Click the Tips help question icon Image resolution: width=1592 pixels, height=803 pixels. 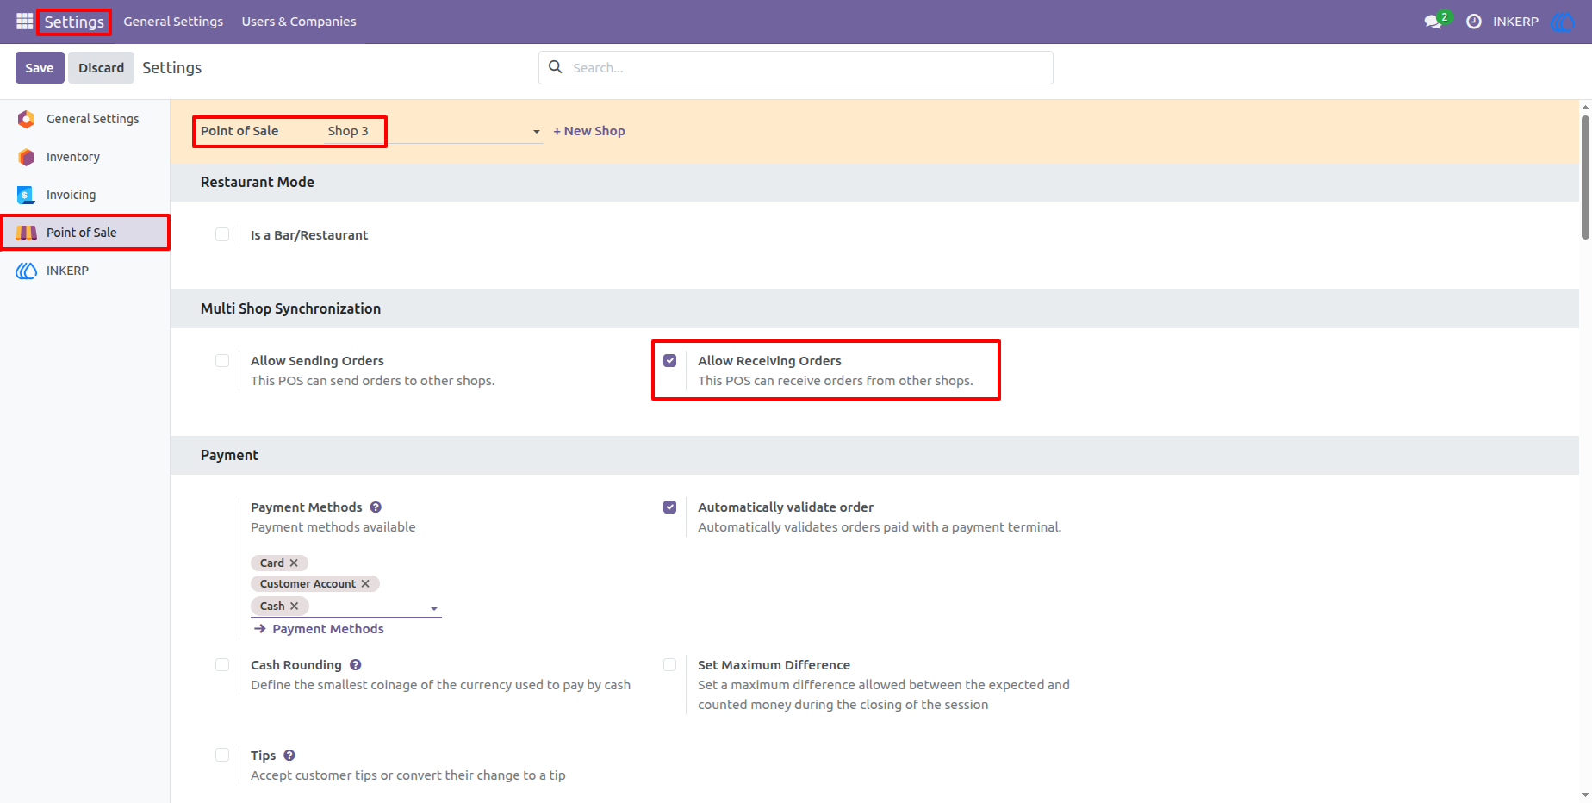tap(289, 756)
